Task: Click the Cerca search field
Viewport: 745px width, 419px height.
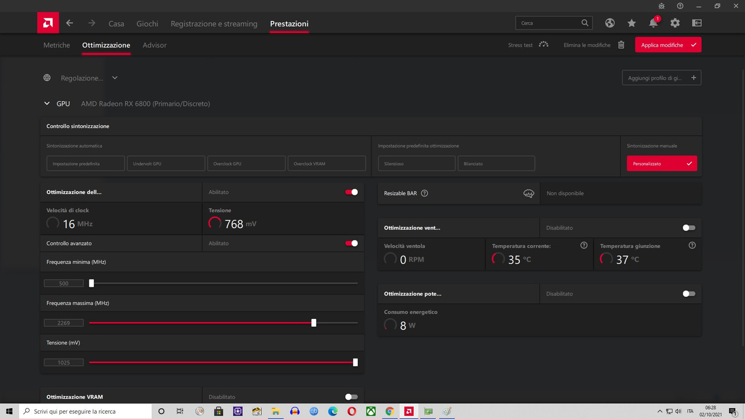Action: 554,23
